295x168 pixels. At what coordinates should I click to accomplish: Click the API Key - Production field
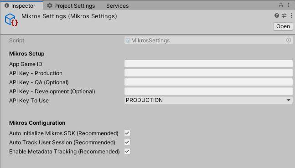pyautogui.click(x=208, y=73)
